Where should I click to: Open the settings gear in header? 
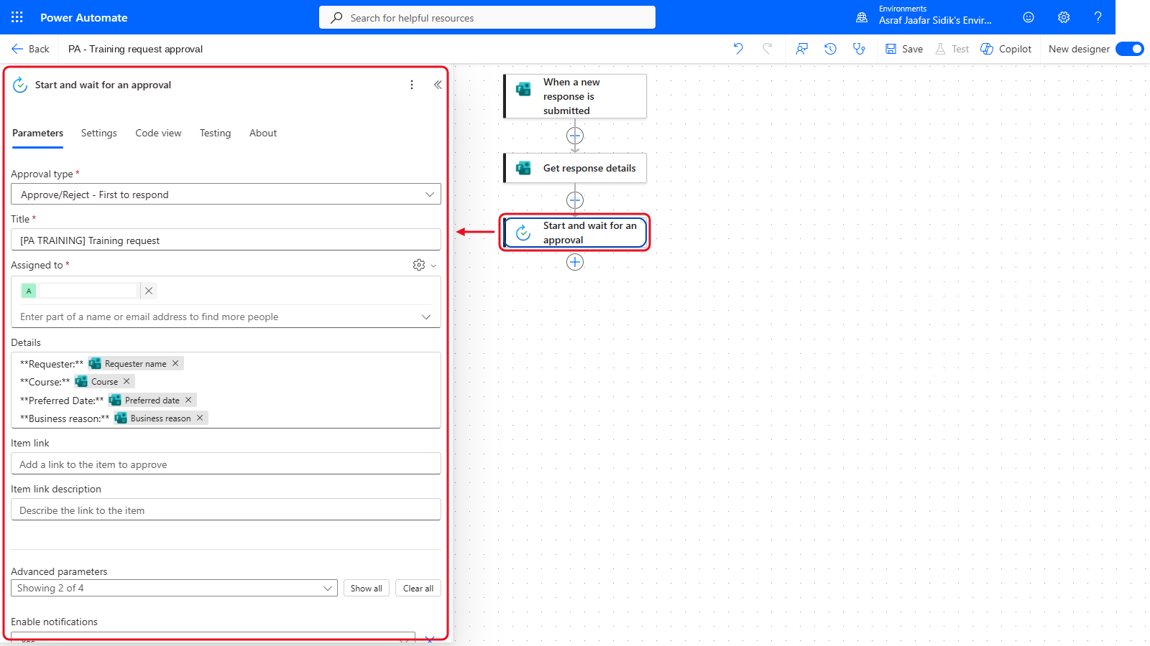pos(1064,17)
